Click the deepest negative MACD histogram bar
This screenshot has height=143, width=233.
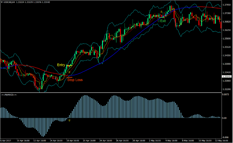pyautogui.click(x=43, y=127)
